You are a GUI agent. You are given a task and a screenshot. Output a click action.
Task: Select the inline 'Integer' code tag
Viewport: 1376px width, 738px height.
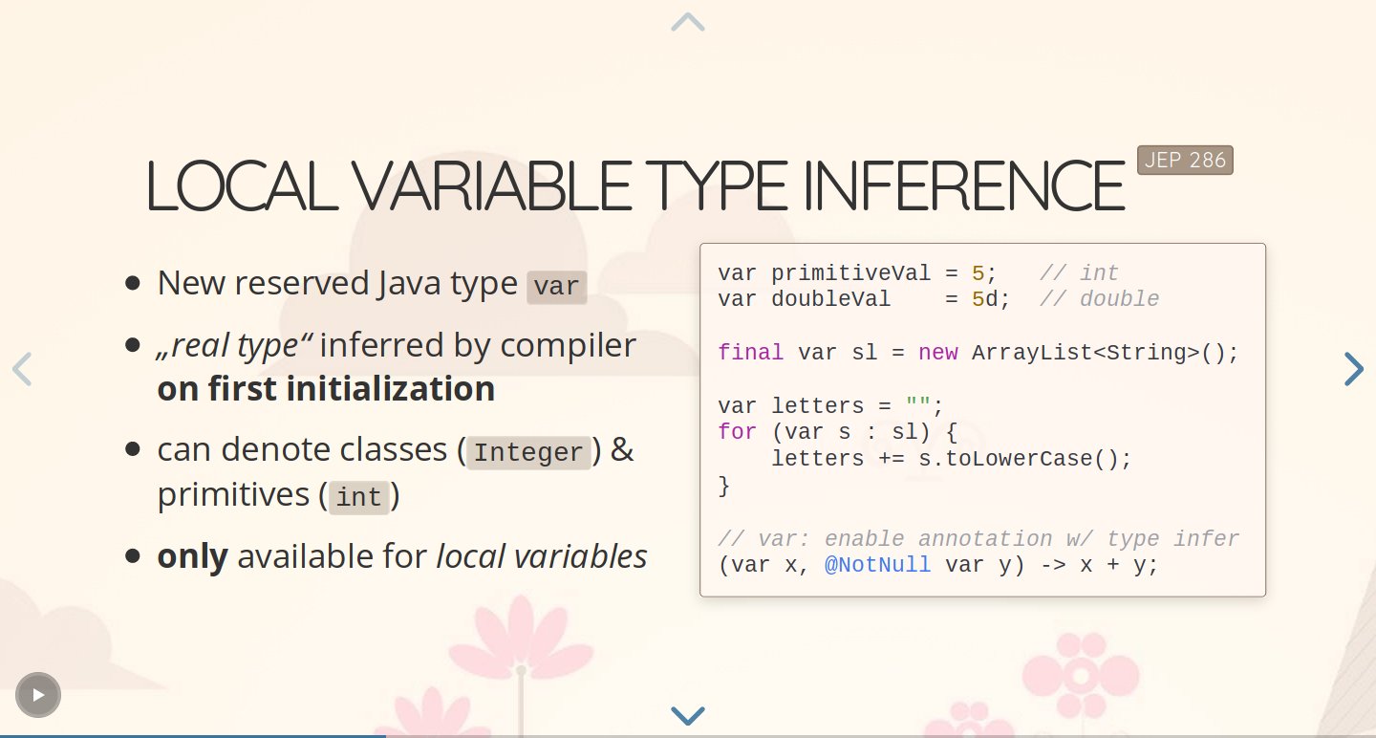528,453
